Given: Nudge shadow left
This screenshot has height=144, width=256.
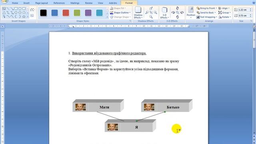Looking at the screenshot, I should click(x=147, y=12).
